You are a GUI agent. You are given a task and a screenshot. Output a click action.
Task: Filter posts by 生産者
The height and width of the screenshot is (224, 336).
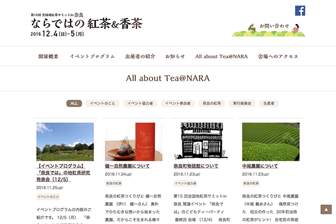tap(269, 103)
